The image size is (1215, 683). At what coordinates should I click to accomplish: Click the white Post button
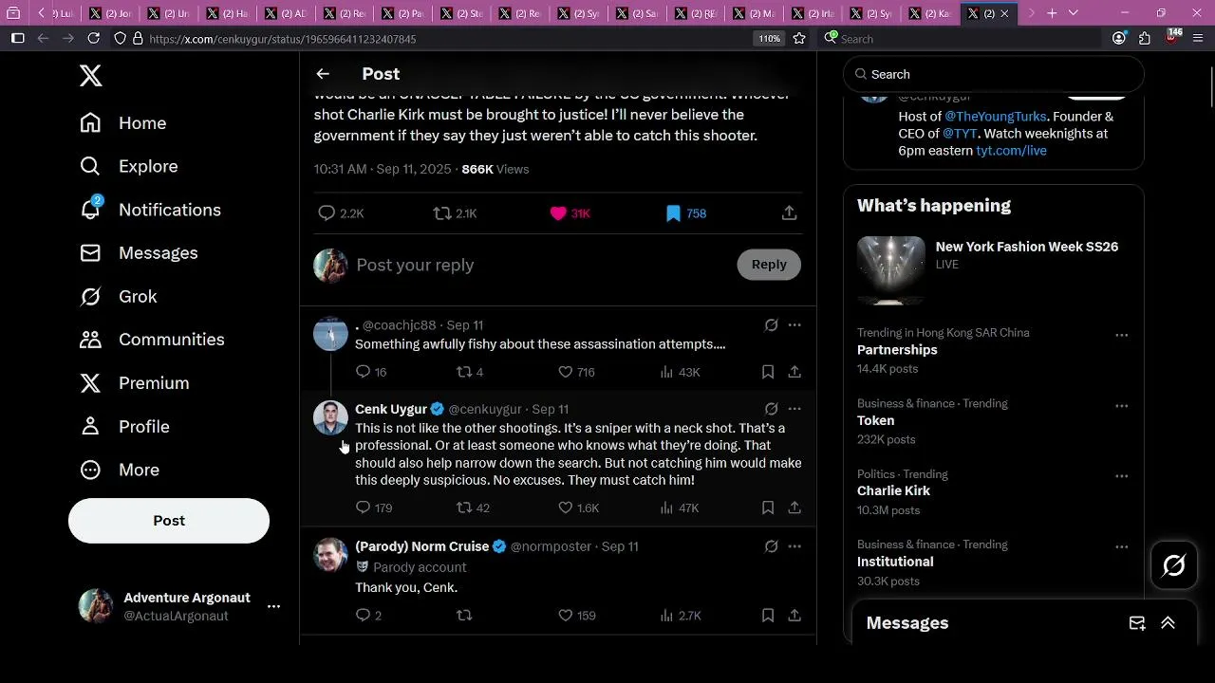coord(169,521)
